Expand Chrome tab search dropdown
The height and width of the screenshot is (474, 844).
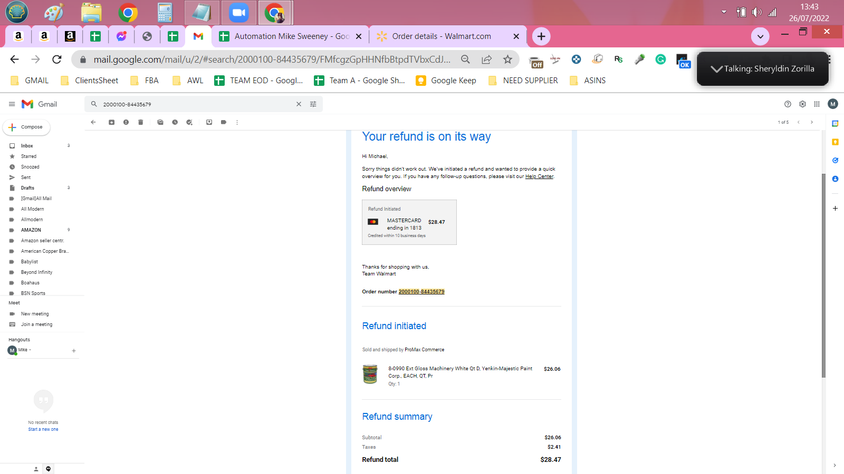pyautogui.click(x=760, y=36)
